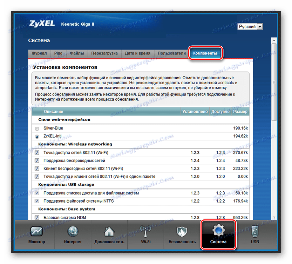Screen dimensions: 292x264
Task: Switch to the Ping tab
Action: [58, 53]
